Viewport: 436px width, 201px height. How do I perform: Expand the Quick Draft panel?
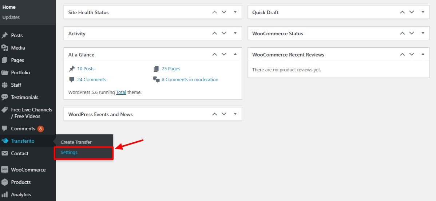[x=423, y=12]
